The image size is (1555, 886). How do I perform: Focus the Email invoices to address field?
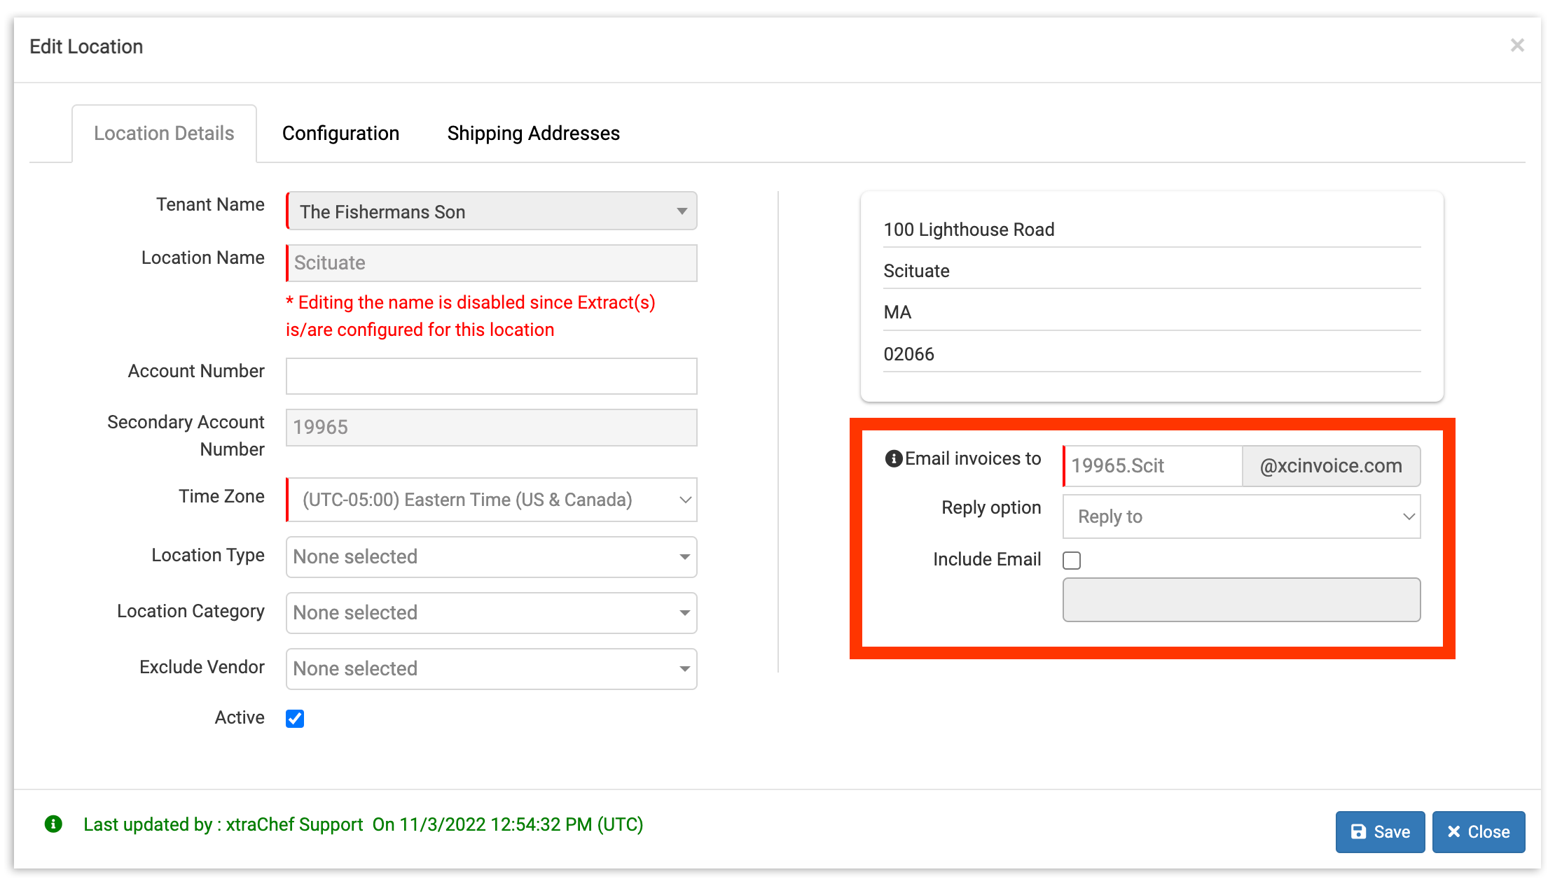1152,466
